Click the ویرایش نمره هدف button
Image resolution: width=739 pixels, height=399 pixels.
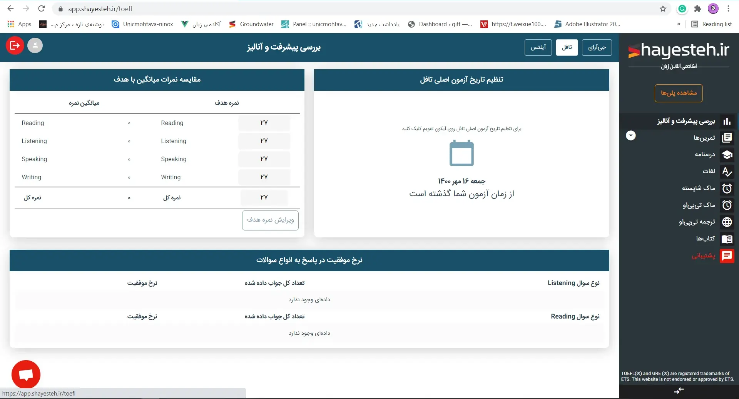pos(270,220)
